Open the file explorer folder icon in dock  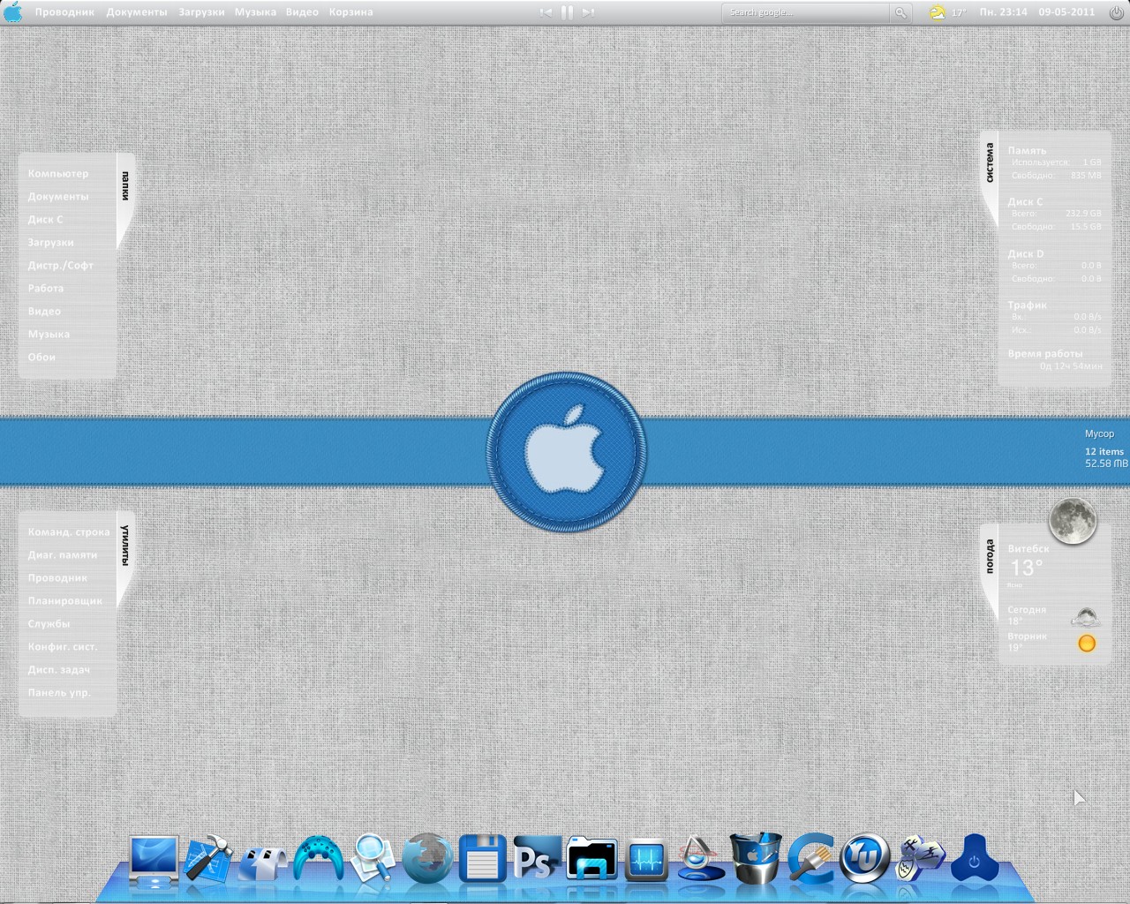point(591,859)
